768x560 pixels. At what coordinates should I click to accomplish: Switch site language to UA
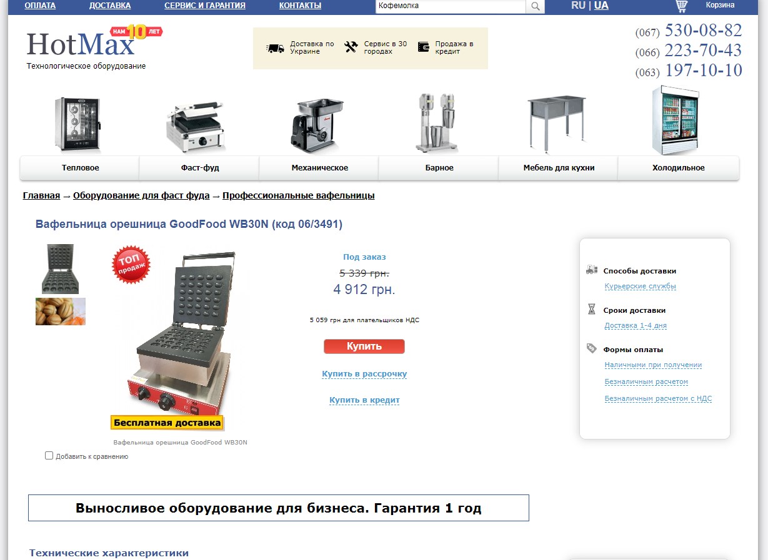coord(601,6)
